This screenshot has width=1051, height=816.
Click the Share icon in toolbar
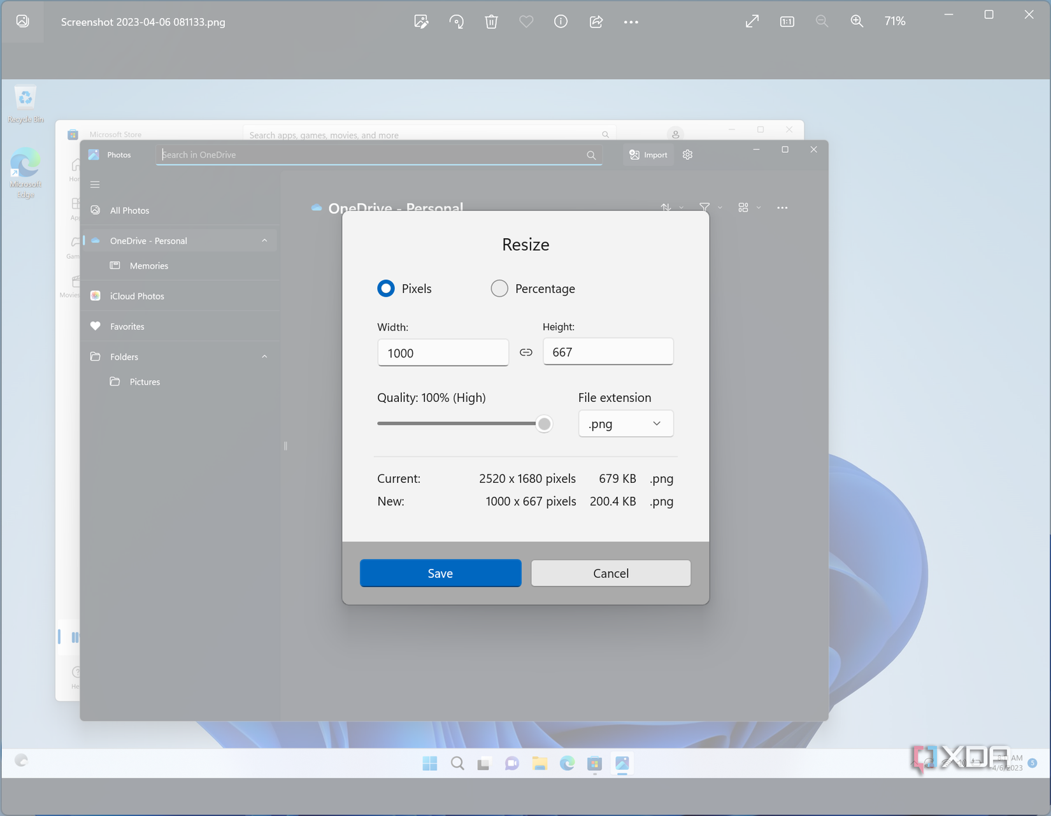[x=596, y=22]
